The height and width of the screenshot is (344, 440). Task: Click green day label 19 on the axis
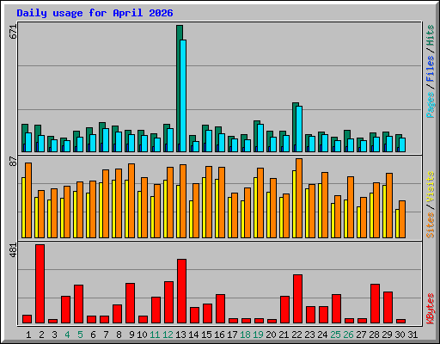coord(258,335)
